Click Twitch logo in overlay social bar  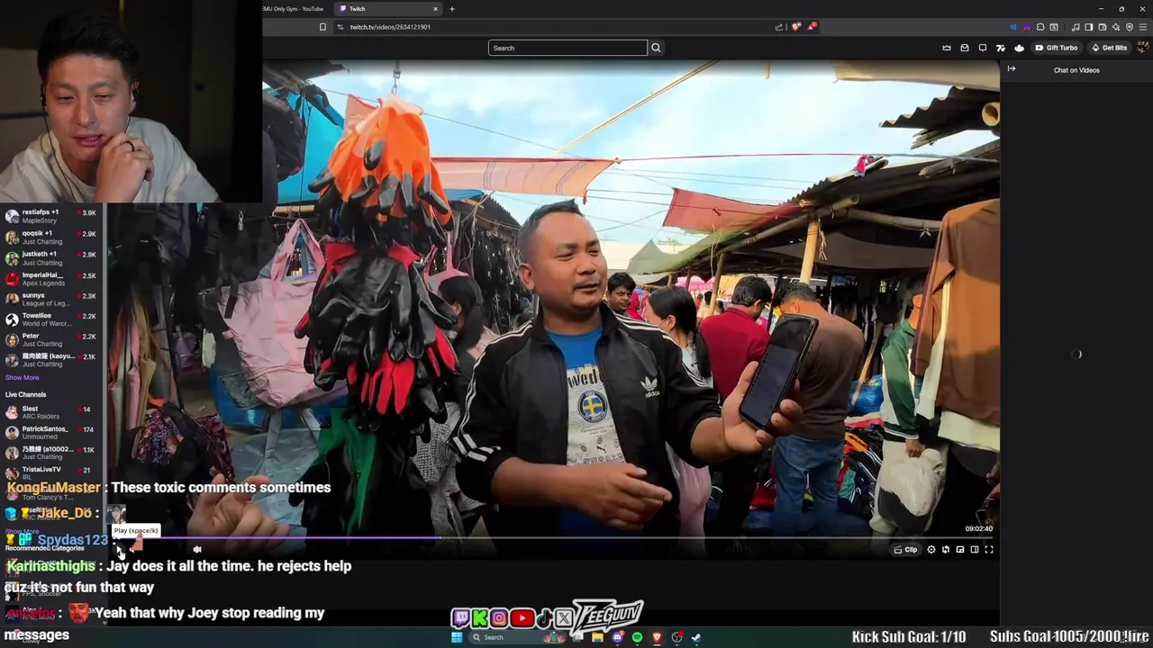click(460, 618)
